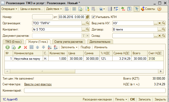Select the Неустойка за порчу cell
169x102 pixels.
pos(28,59)
